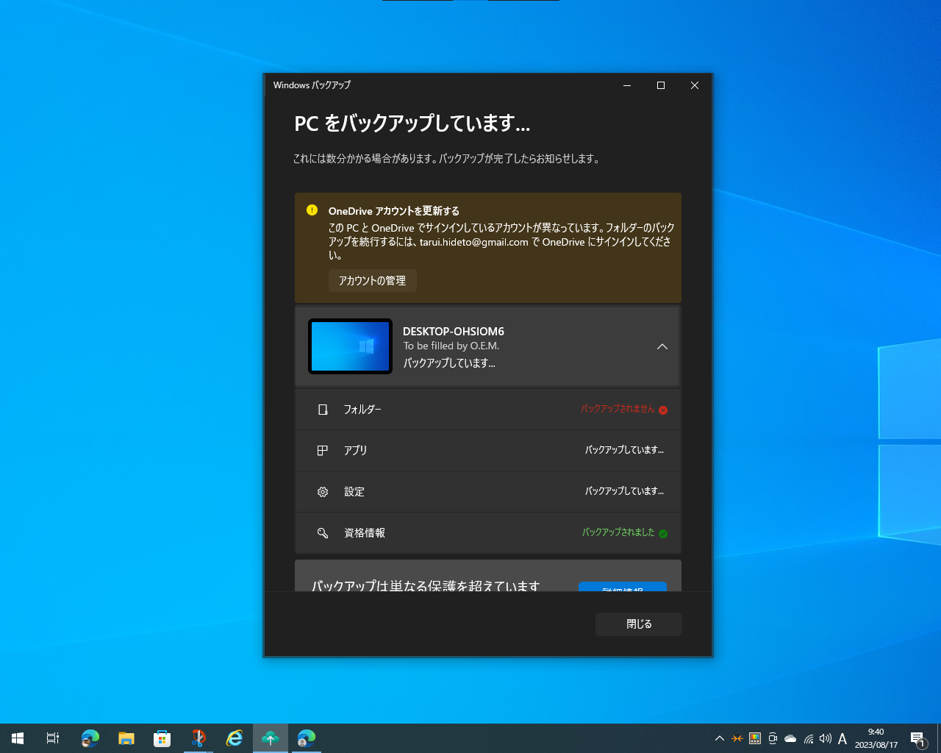941x753 pixels.
Task: Click the volume icon in the system tray
Action: coord(825,738)
